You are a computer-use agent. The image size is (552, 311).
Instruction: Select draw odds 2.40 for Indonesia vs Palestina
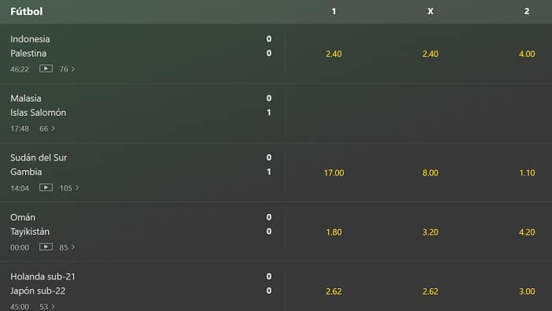[x=431, y=54]
